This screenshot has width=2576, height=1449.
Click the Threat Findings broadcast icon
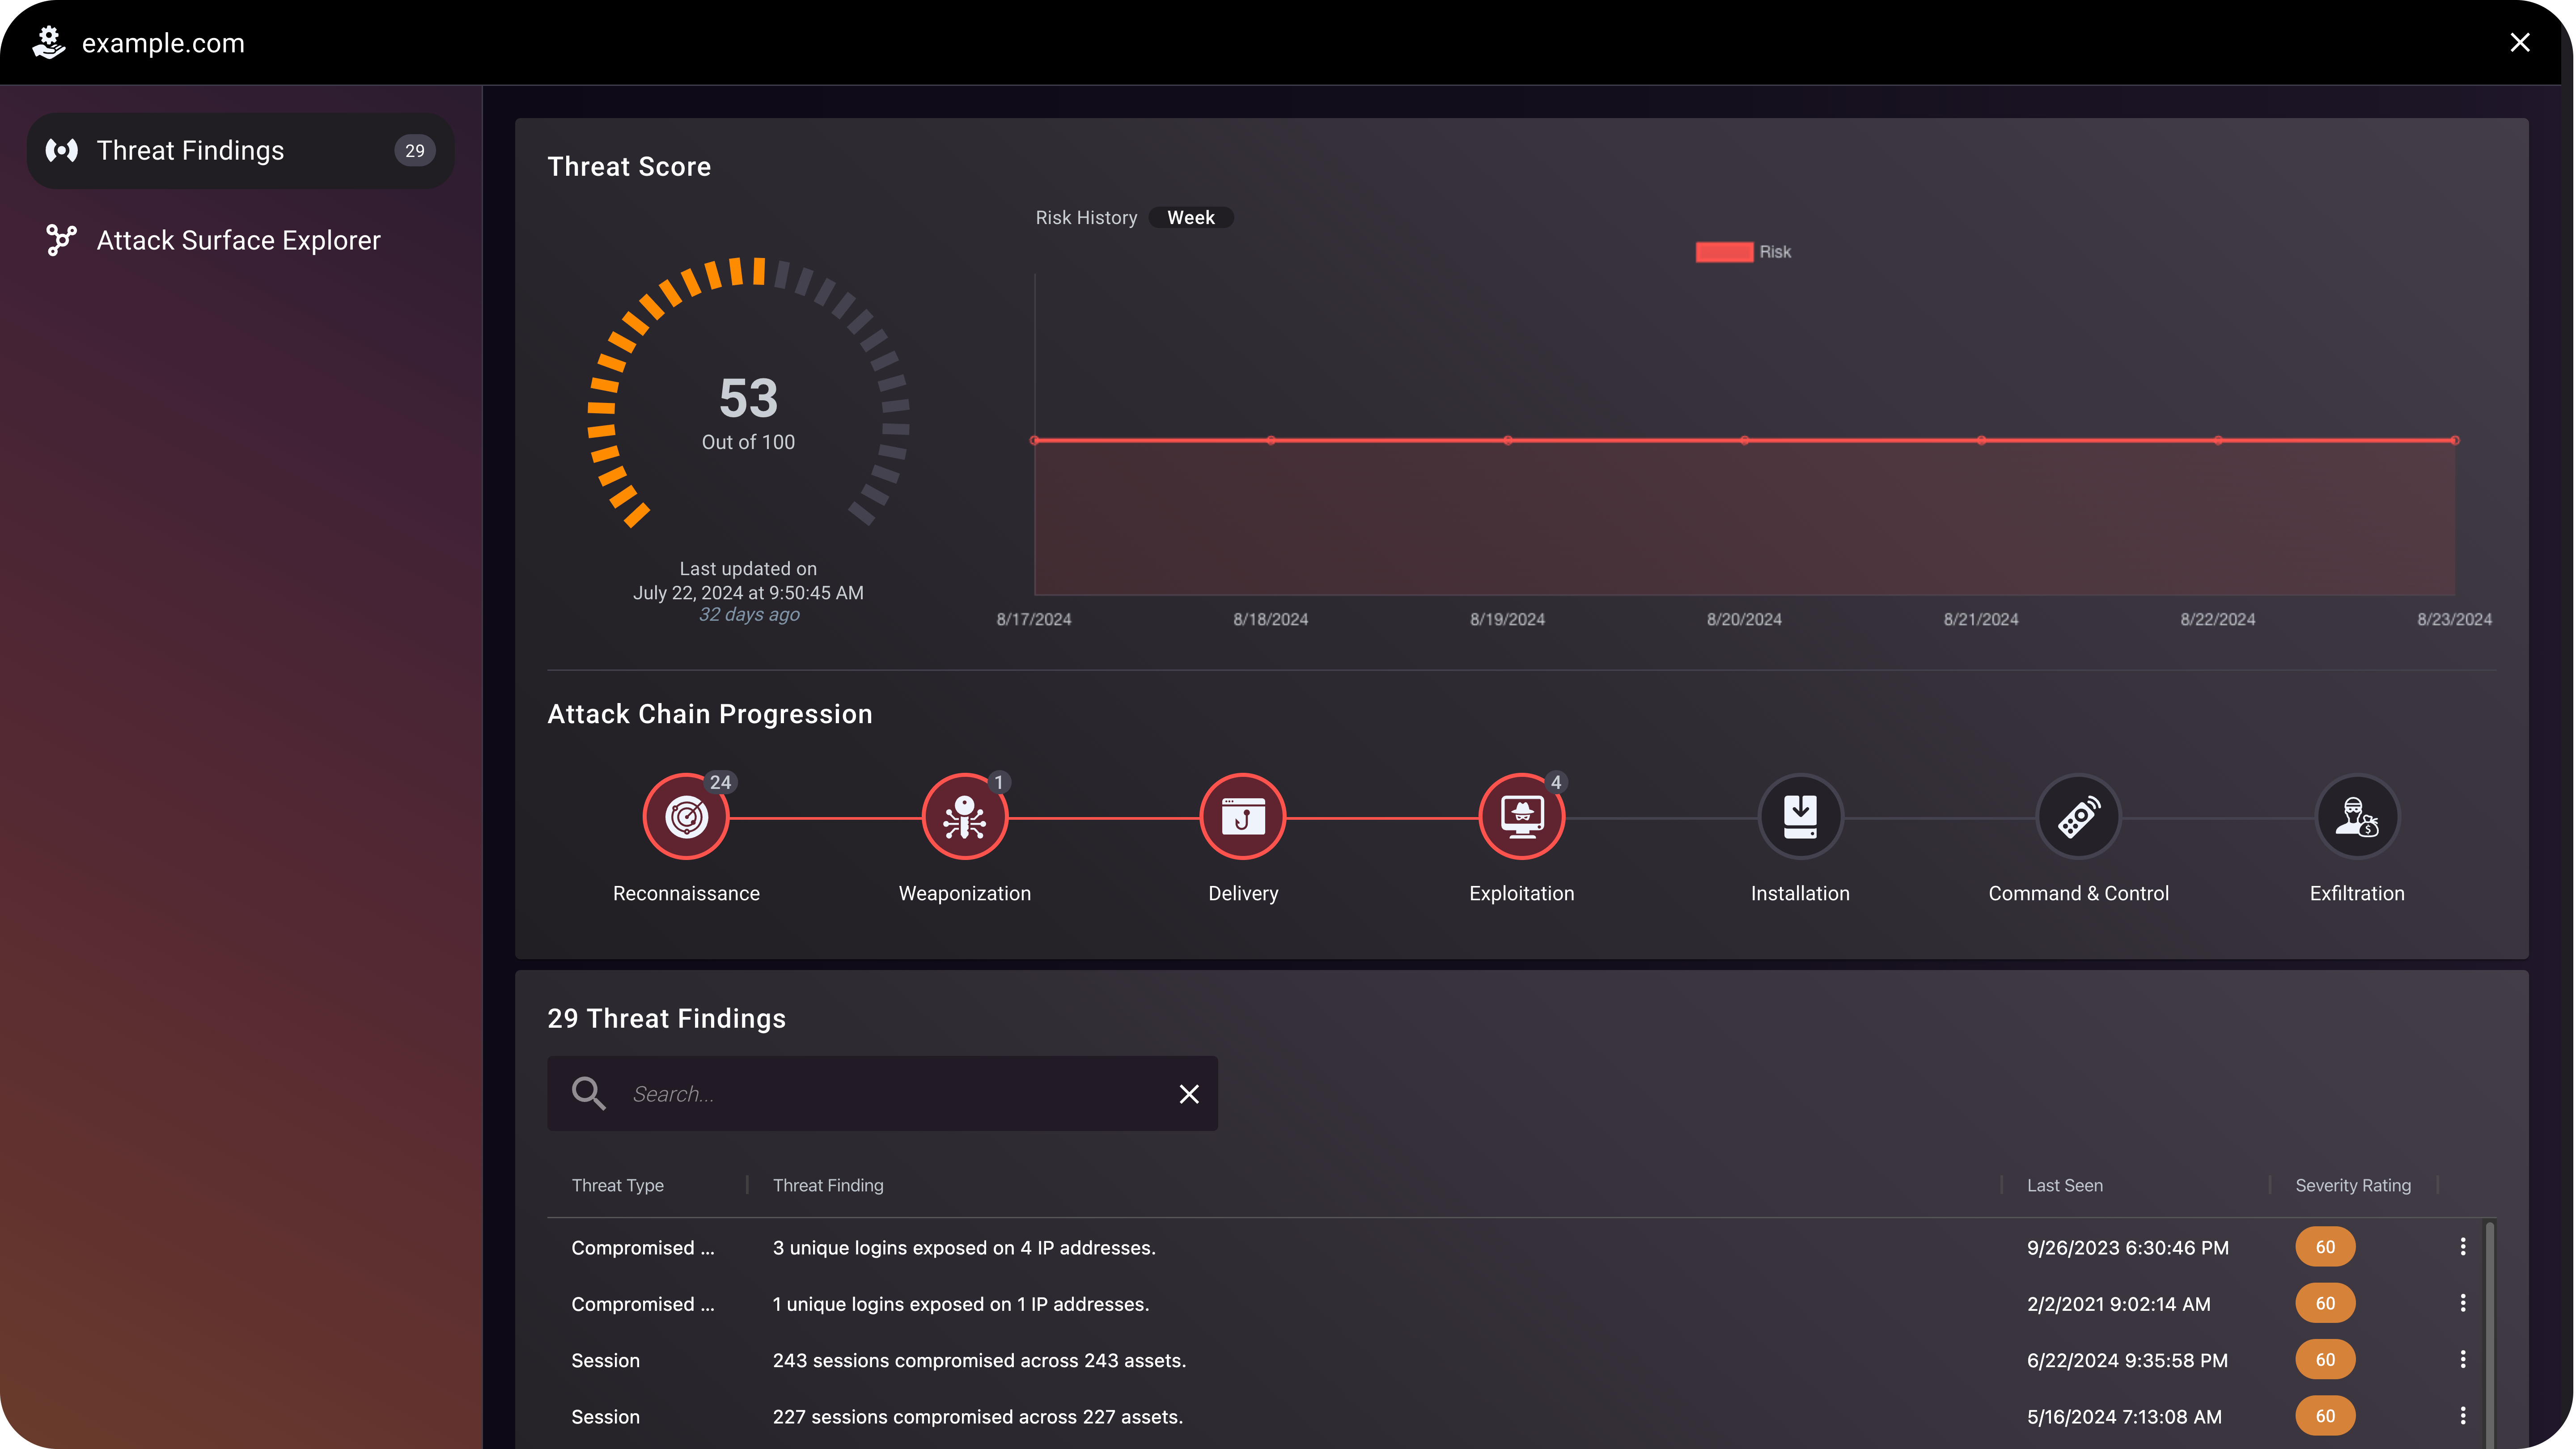pyautogui.click(x=62, y=151)
